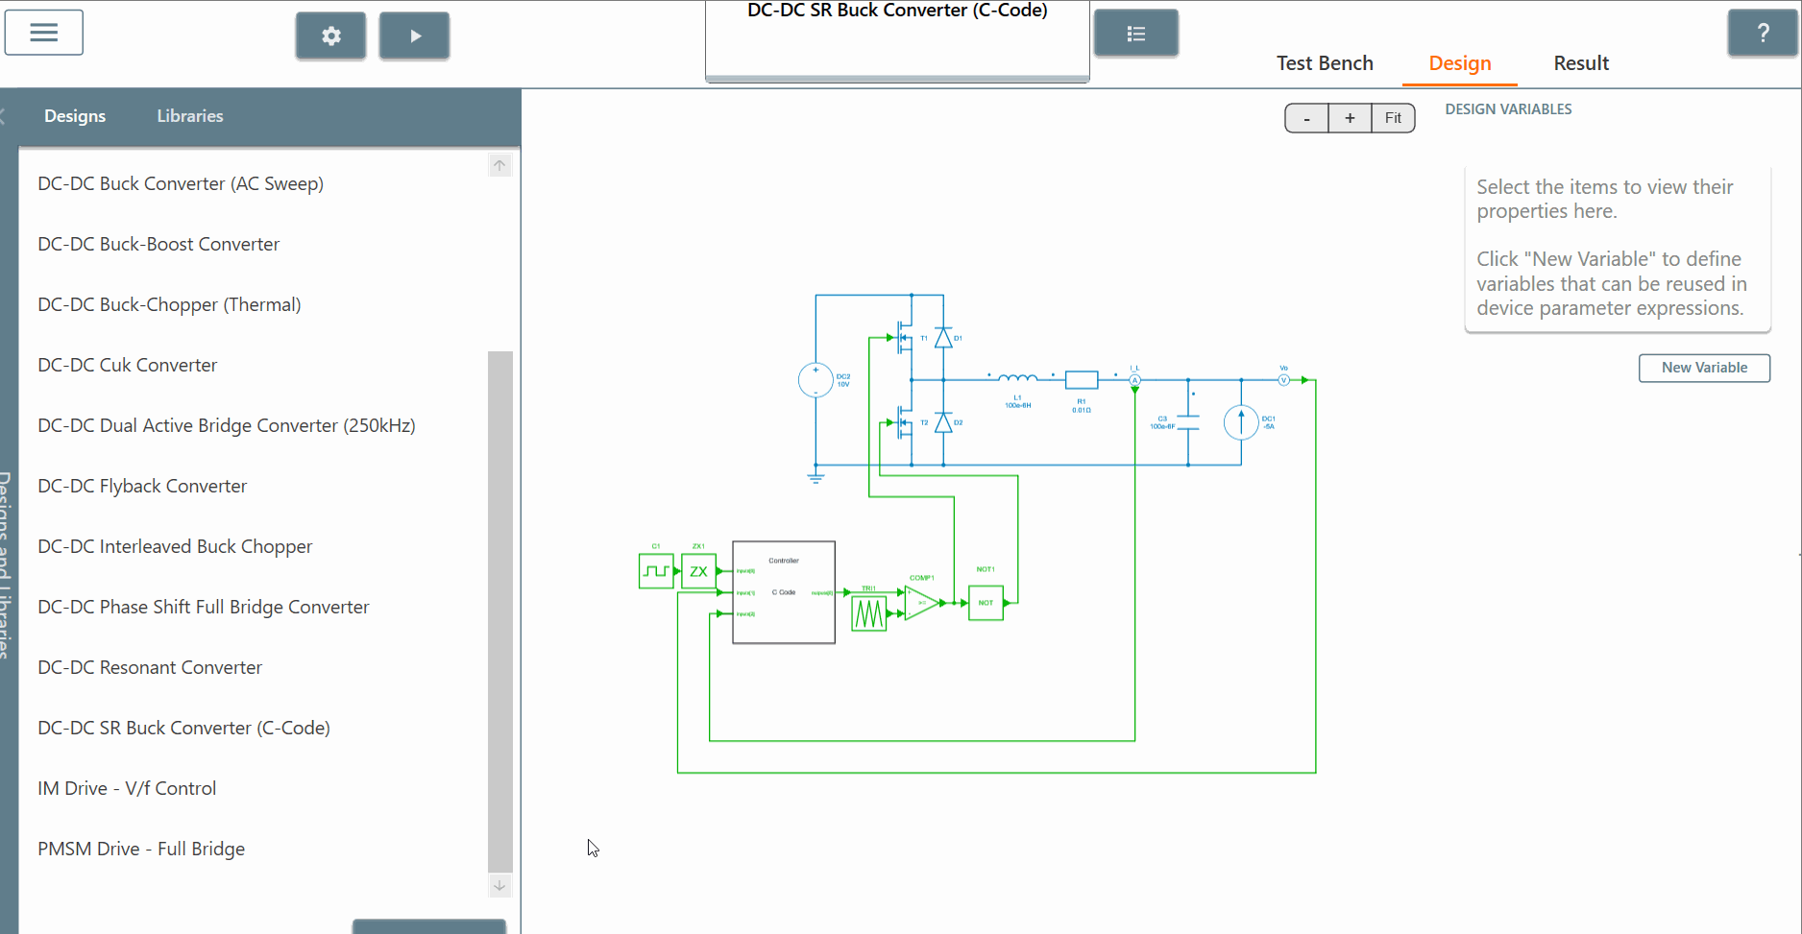Open DC-DC Interleaved Buck Chopper design

(175, 546)
